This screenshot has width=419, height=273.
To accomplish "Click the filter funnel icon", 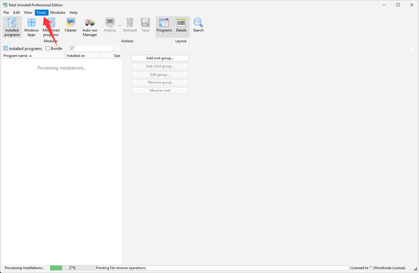I will pos(72,48).
